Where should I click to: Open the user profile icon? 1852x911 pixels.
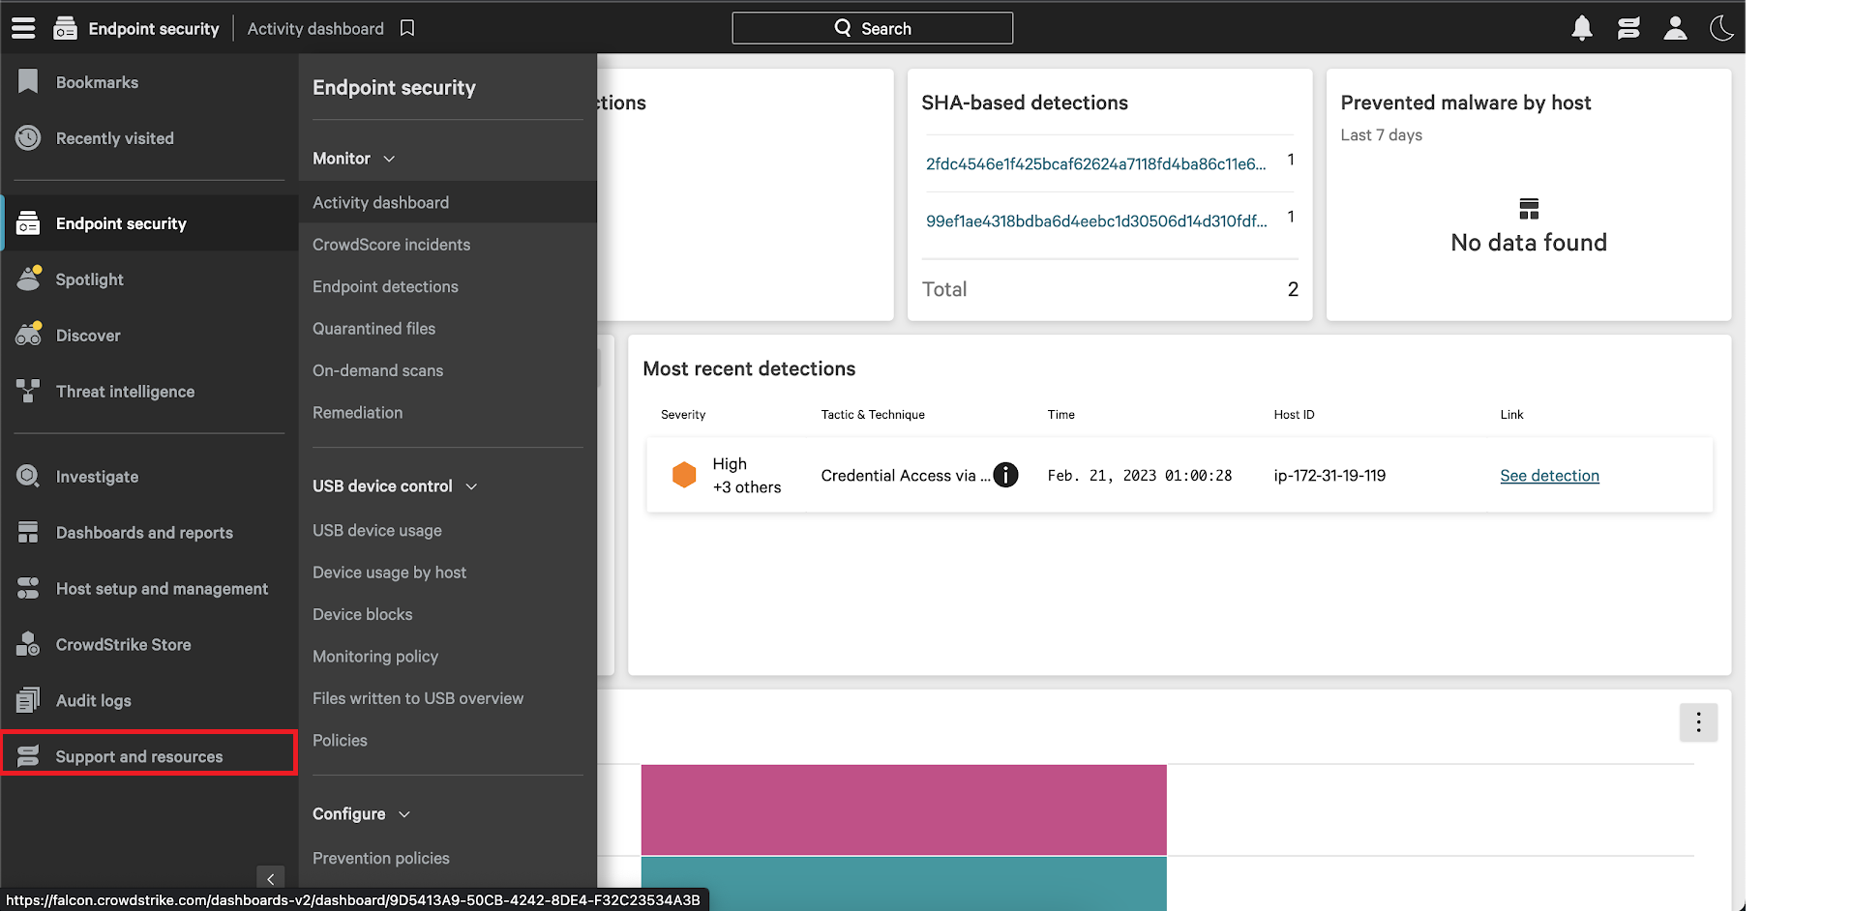click(1675, 28)
